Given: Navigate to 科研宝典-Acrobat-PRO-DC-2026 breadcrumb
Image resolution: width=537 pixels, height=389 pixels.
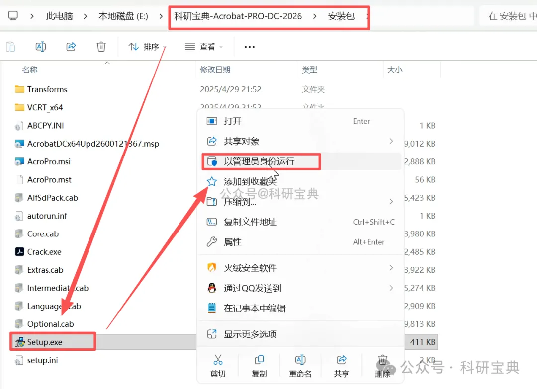Looking at the screenshot, I should 238,16.
